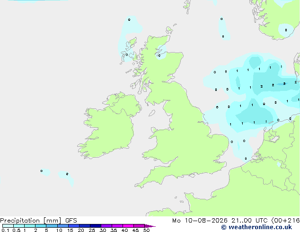Pick the magenta swatch between 40 and 45
The height and width of the screenshot is (232, 300).
pos(128,226)
